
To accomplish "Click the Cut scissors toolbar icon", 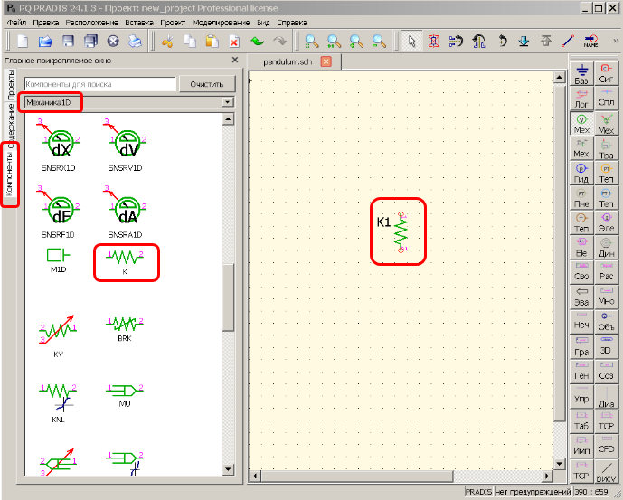I will coord(166,42).
